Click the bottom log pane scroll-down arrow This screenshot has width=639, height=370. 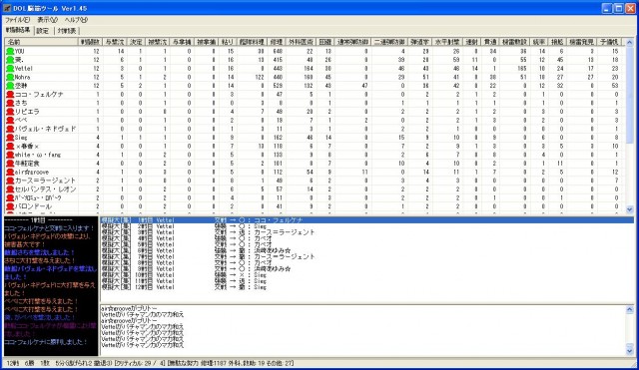[629, 350]
